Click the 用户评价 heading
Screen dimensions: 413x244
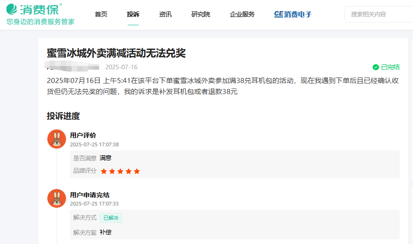coord(83,135)
